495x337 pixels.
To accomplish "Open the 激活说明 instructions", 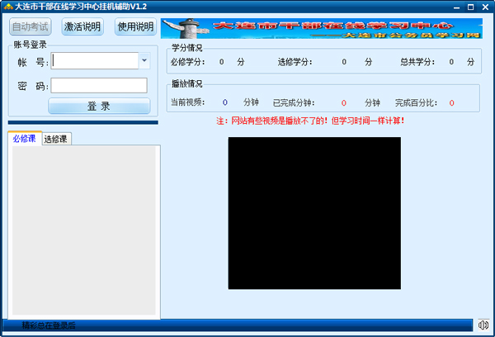I will [82, 26].
